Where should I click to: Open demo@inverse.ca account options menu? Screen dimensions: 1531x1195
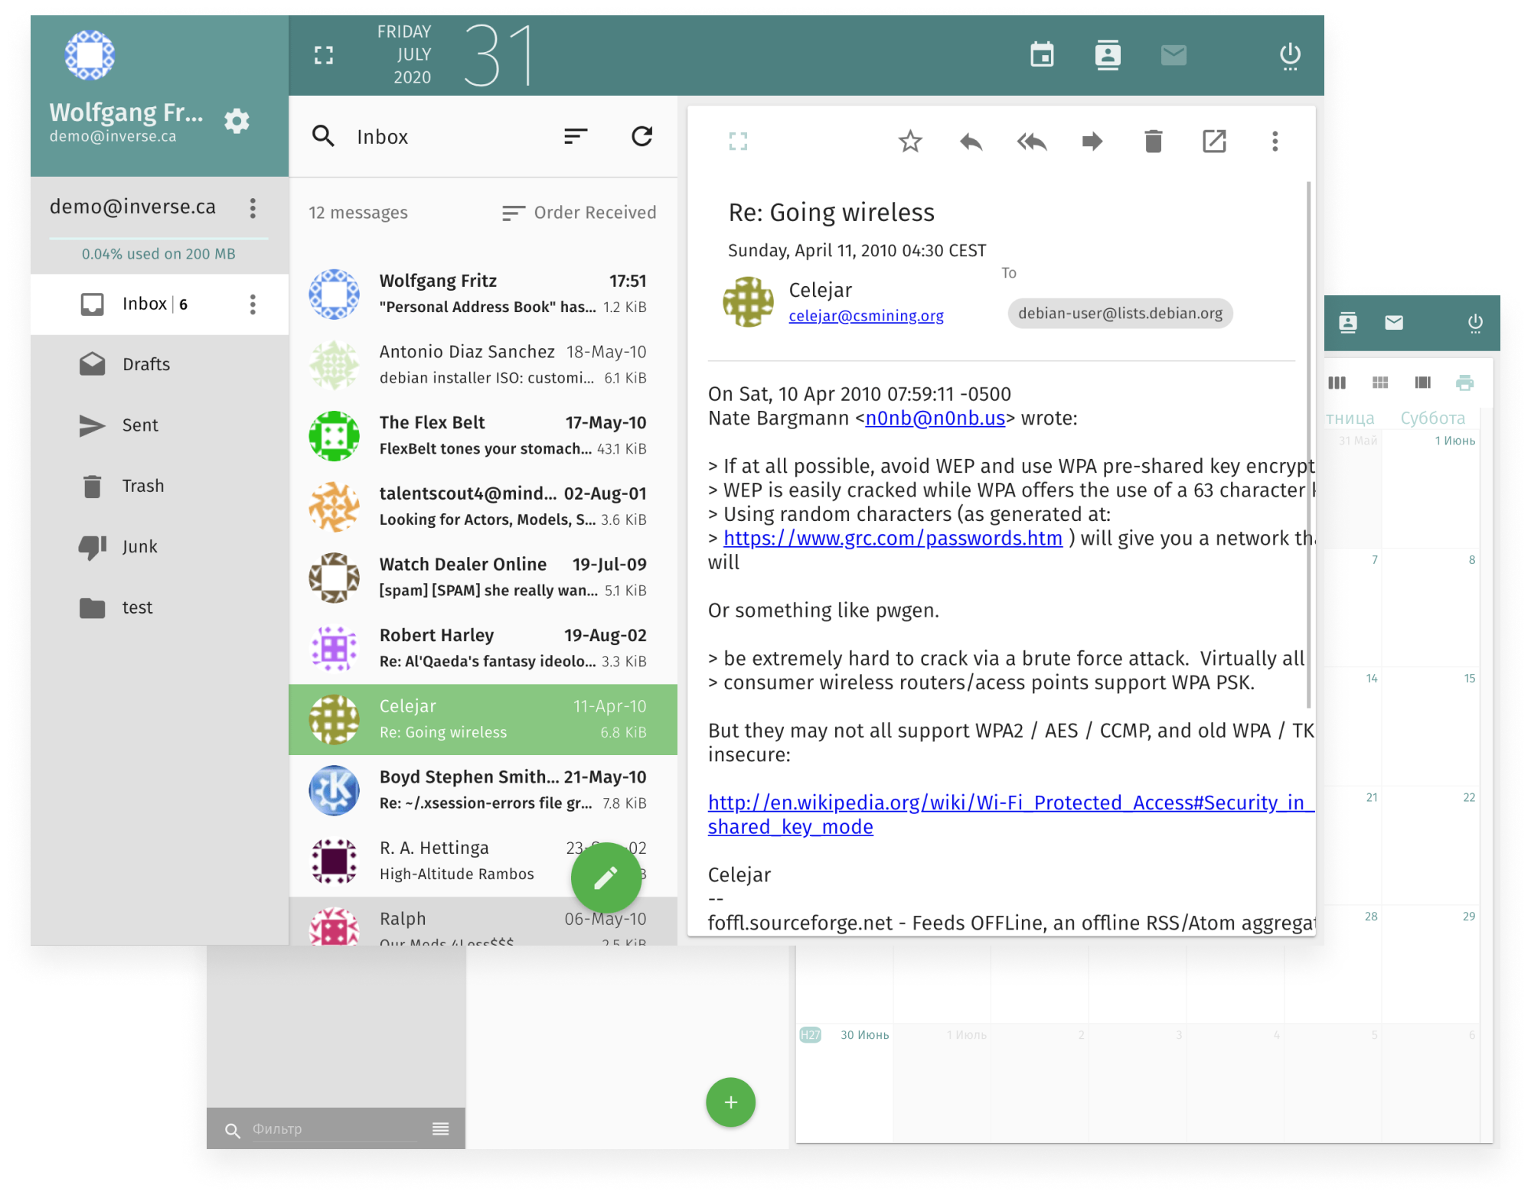pos(253,208)
